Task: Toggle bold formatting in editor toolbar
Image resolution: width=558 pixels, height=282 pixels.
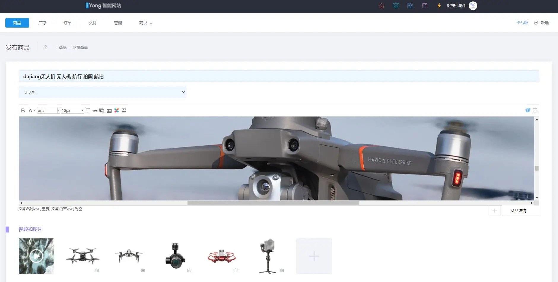Action: point(23,111)
